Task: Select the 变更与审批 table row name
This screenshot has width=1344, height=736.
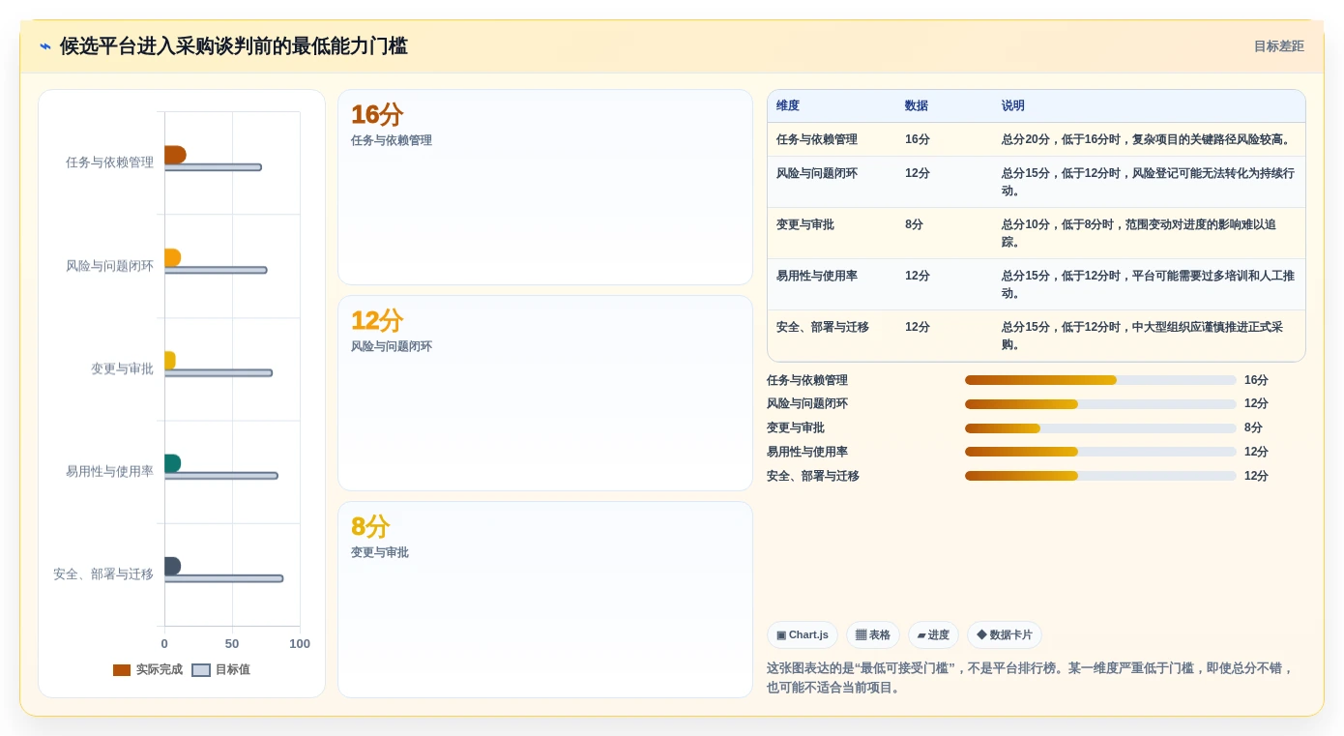Action: click(805, 225)
